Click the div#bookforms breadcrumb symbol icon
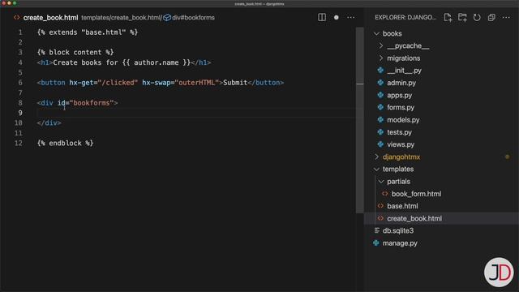Viewport: 519px width, 292px height. pyautogui.click(x=167, y=18)
